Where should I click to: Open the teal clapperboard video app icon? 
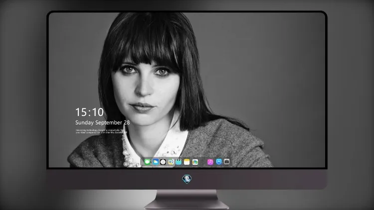(x=179, y=162)
